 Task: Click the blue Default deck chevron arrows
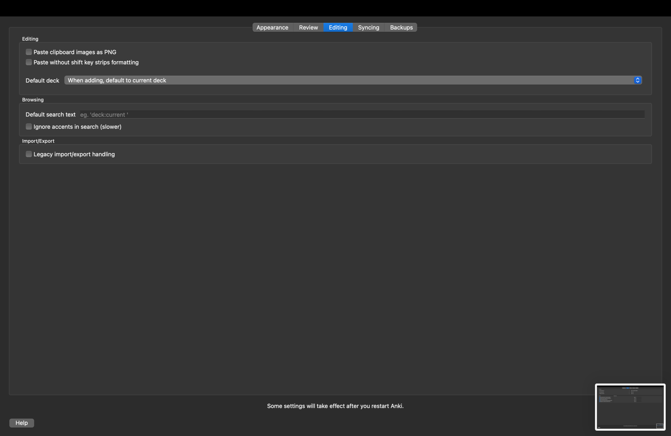coord(638,80)
